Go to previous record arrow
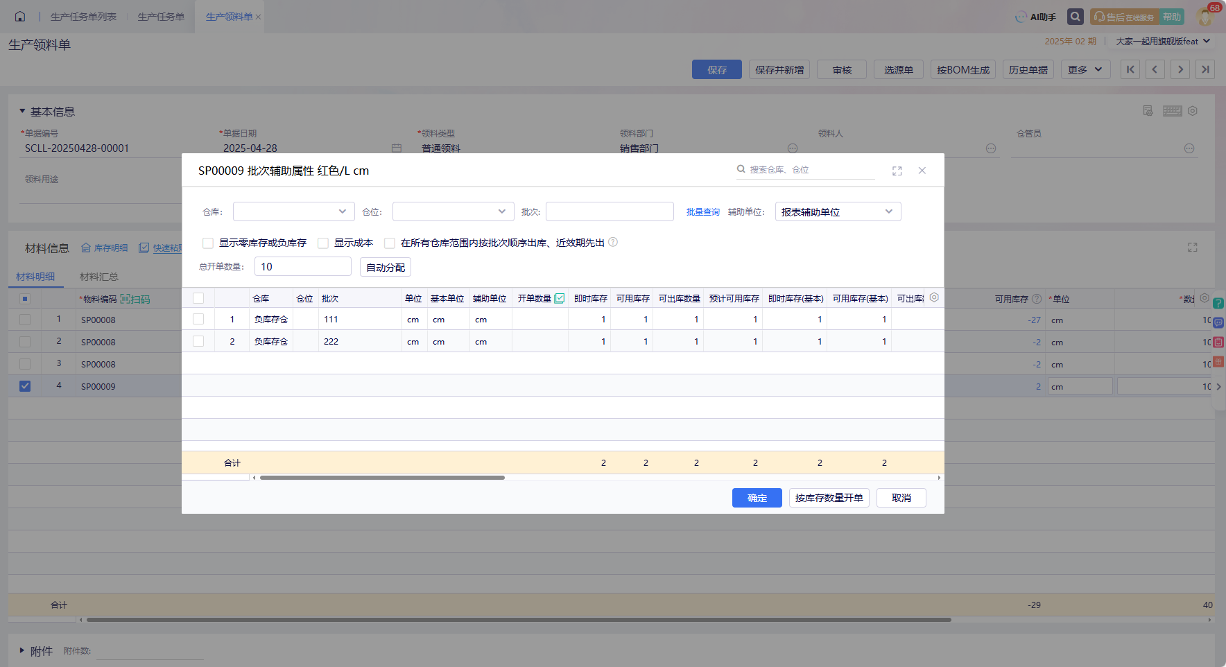 click(1155, 69)
